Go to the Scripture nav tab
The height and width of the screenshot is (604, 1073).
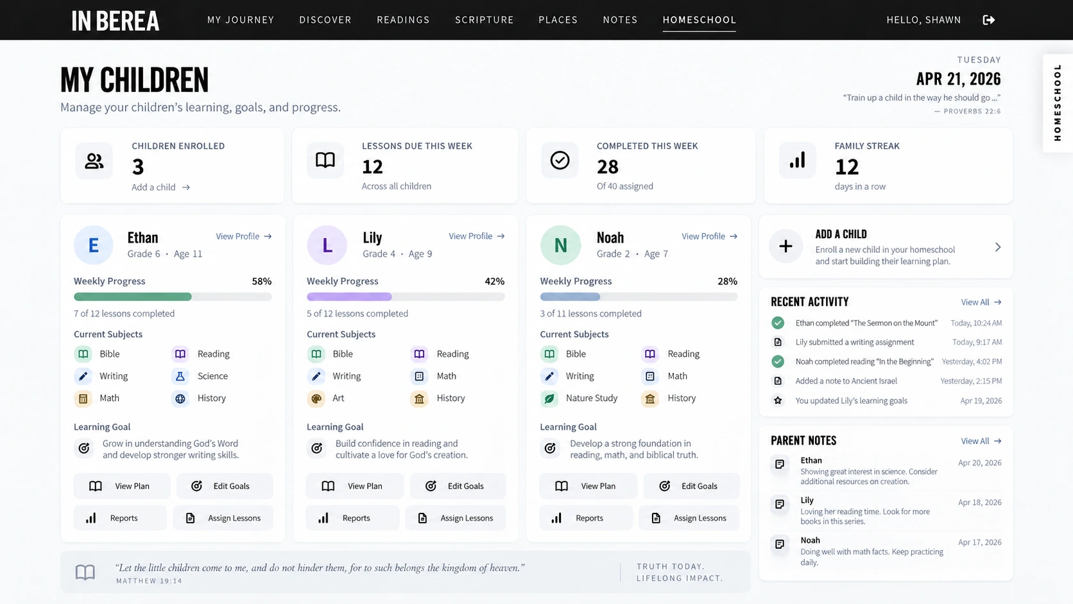[x=485, y=20]
